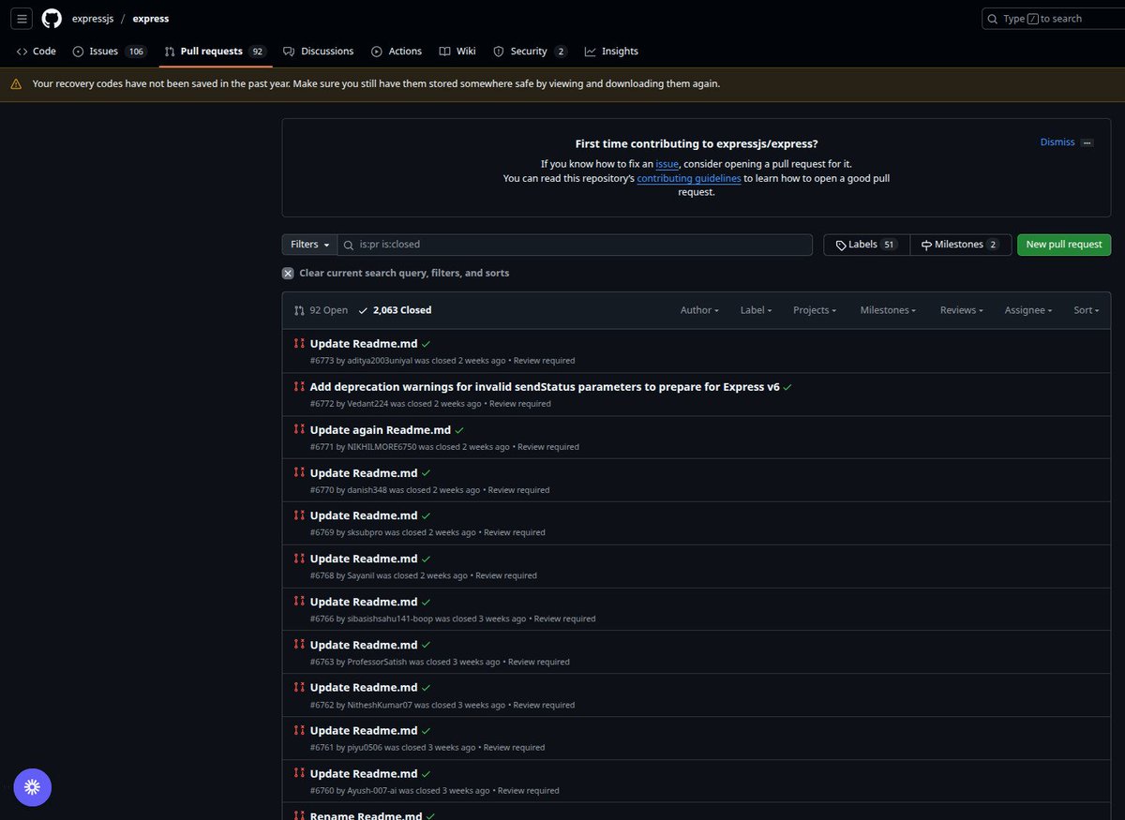1125x820 pixels.
Task: Click the closed PR icon for #6761
Action: point(299,730)
